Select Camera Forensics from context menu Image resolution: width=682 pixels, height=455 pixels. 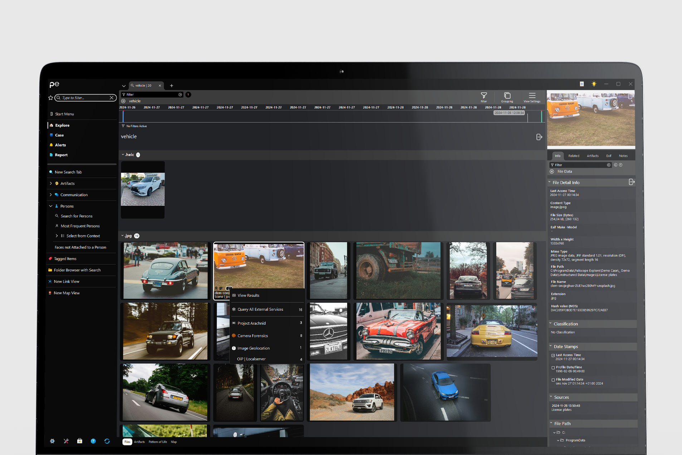point(253,336)
